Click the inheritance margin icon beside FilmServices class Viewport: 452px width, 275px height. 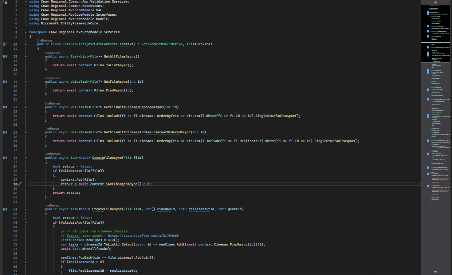coord(5,44)
